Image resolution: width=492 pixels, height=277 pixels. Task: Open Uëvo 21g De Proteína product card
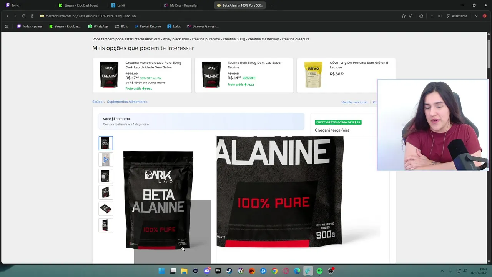click(x=346, y=75)
